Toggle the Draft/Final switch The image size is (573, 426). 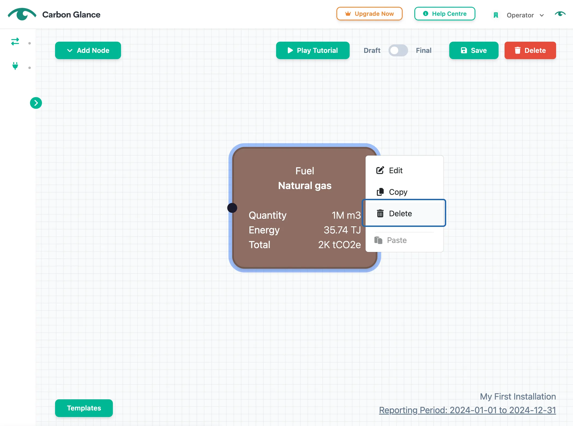click(398, 50)
